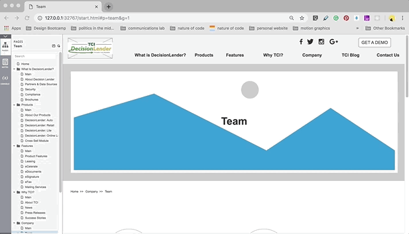Reload the page in browser
The width and height of the screenshot is (409, 234).
tap(27, 18)
